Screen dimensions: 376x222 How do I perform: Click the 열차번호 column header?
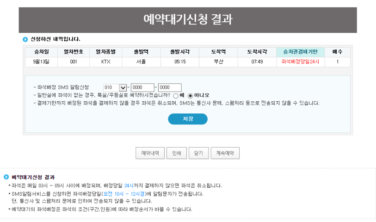pos(74,52)
